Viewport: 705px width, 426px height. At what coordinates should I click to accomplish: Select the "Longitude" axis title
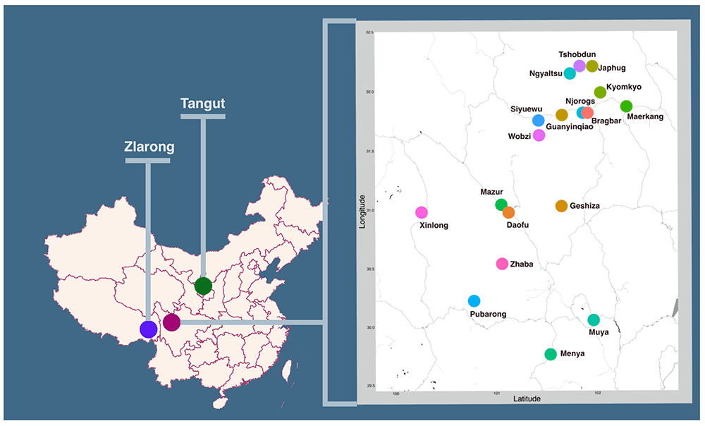362,212
